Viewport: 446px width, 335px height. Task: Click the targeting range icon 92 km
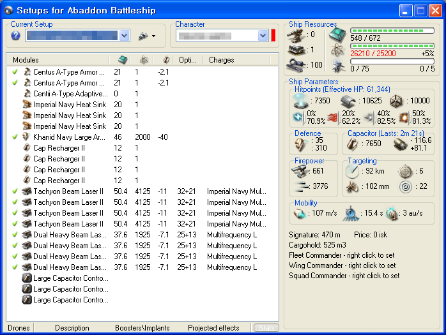(352, 172)
